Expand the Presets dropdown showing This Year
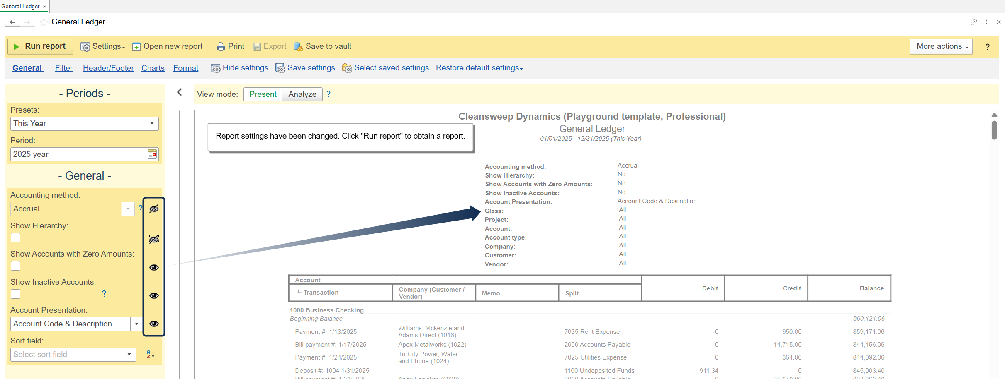Screen dimensions: 1005x379 point(152,124)
